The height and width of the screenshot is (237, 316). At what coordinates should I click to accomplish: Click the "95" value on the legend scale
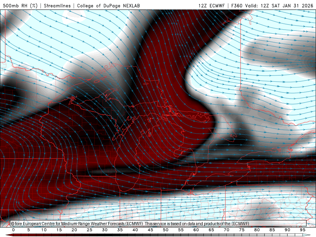(303, 230)
